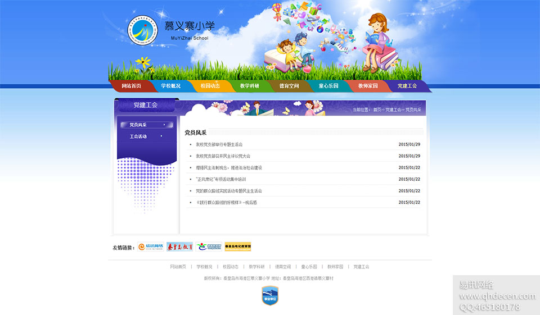Select 党建工会 in the colored nav bar
The height and width of the screenshot is (315, 540).
coord(407,86)
